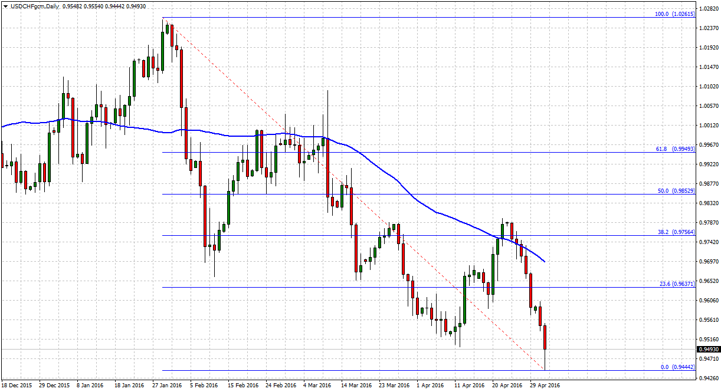Image resolution: width=721 pixels, height=392 pixels.
Task: Click the 0.94710 price axis label
Action: pyautogui.click(x=708, y=359)
